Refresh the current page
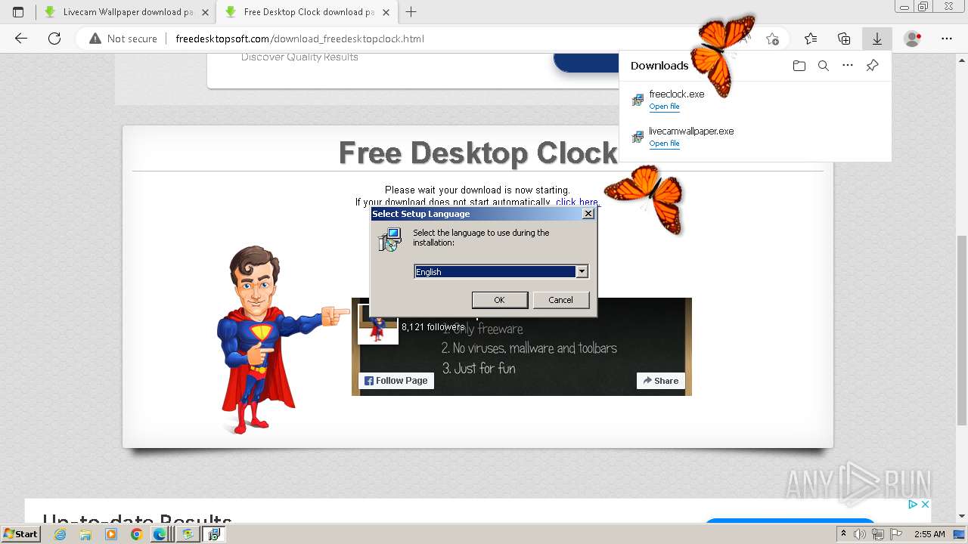Viewport: 968px width, 544px height. coord(54,39)
